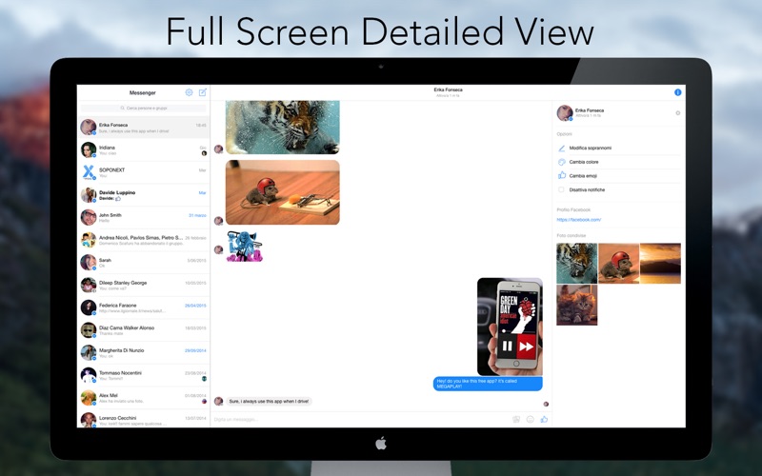The height and width of the screenshot is (476, 762).
Task: Open the emoji picker in composer
Action: [x=530, y=419]
